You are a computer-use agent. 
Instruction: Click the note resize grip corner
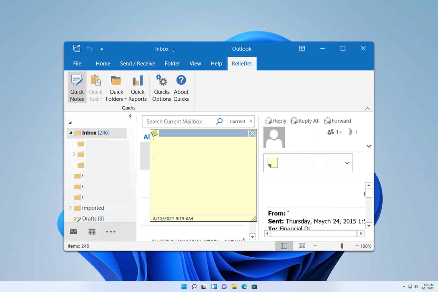254,218
